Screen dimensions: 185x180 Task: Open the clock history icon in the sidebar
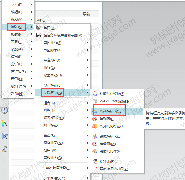coord(5,110)
